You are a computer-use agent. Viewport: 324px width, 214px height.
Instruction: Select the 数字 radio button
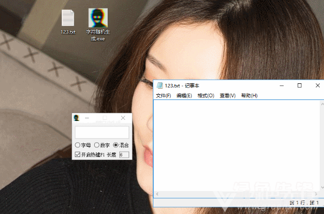tap(102, 145)
